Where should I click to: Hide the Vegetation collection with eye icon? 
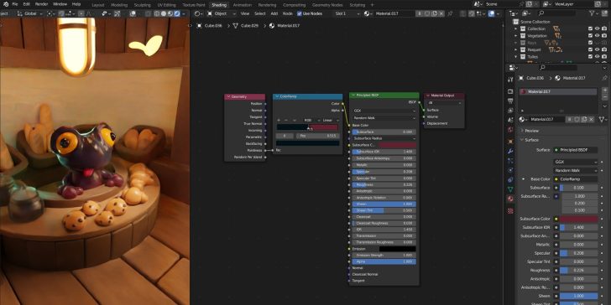(597, 36)
